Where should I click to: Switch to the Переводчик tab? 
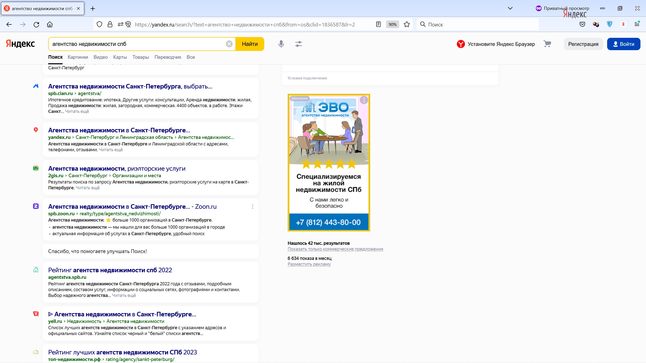point(168,57)
